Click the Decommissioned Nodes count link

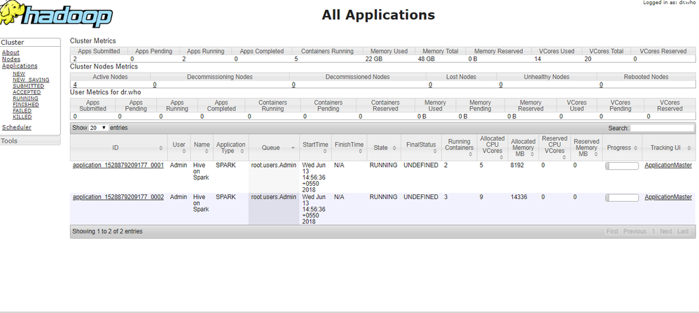point(293,85)
